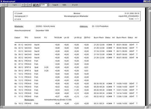Image resolution: width=151 pixels, height=109 pixels.
Task: Click the 'TAGSUM' column header
Action: [58, 38]
